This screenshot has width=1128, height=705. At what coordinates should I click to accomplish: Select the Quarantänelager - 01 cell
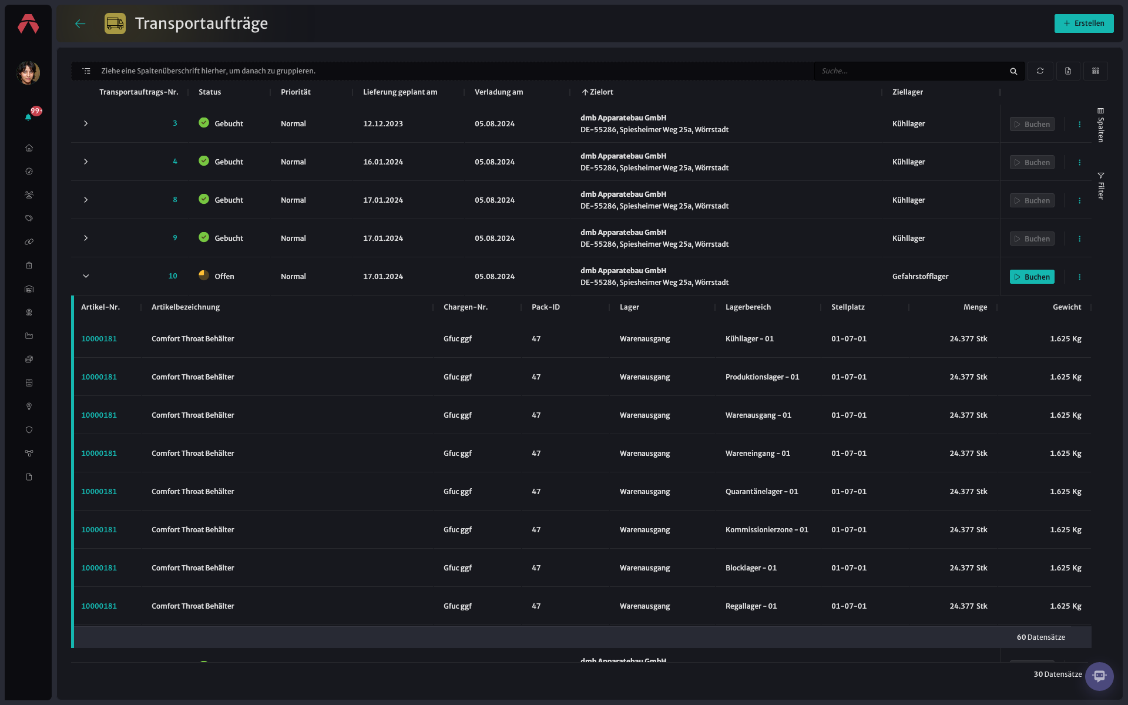coord(761,492)
